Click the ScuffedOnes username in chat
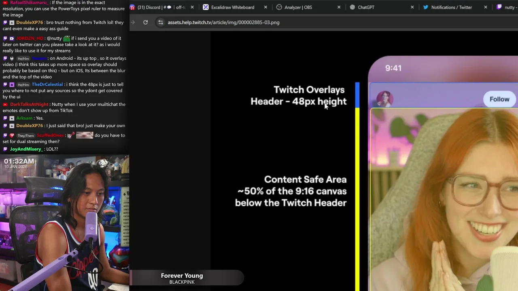Image resolution: width=518 pixels, height=291 pixels. click(50, 135)
